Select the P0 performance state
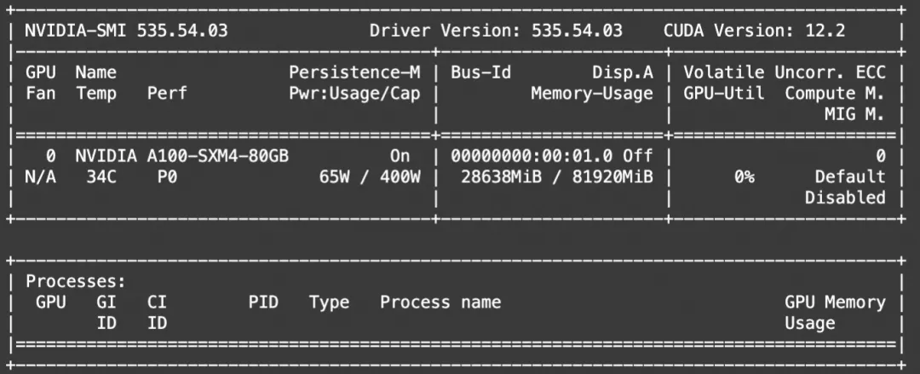Viewport: 920px width, 374px height. 167,176
